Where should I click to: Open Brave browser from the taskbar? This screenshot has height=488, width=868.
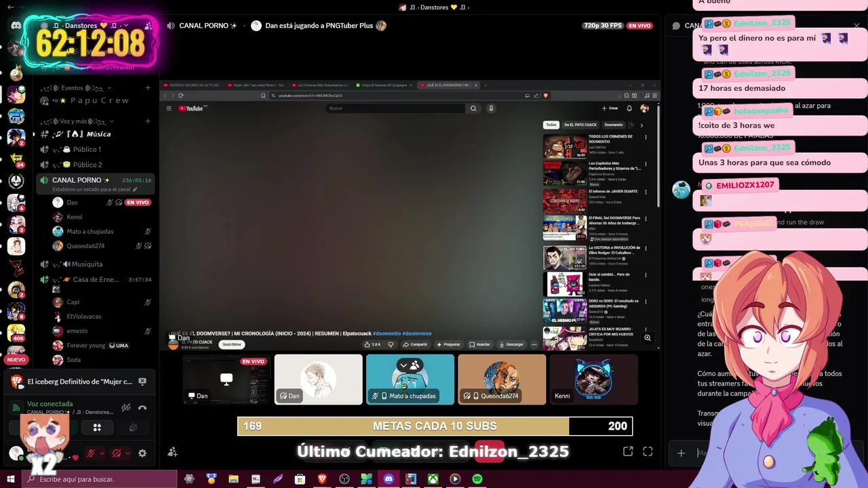tap(322, 479)
